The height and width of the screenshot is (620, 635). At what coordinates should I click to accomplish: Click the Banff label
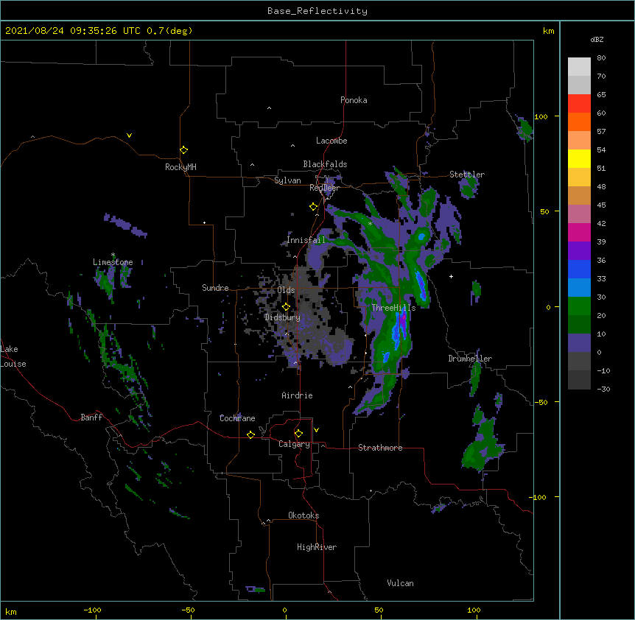pyautogui.click(x=91, y=418)
